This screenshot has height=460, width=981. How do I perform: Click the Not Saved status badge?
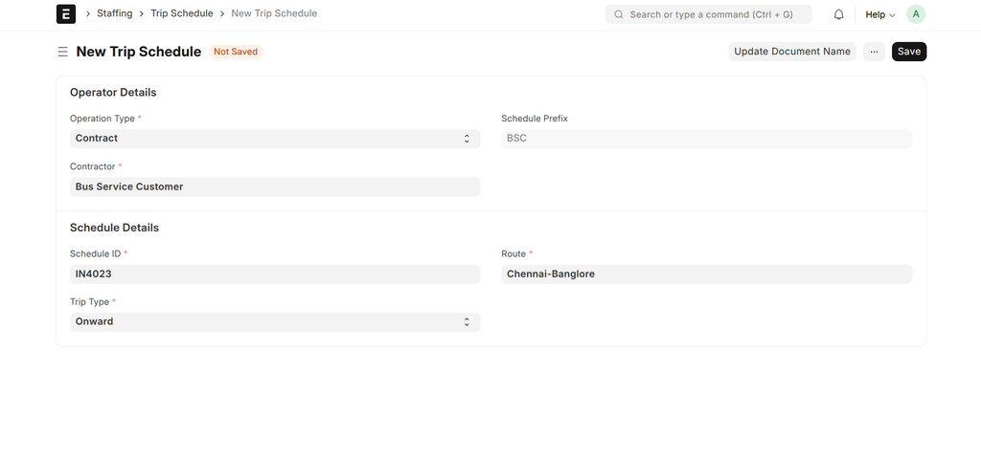click(236, 52)
